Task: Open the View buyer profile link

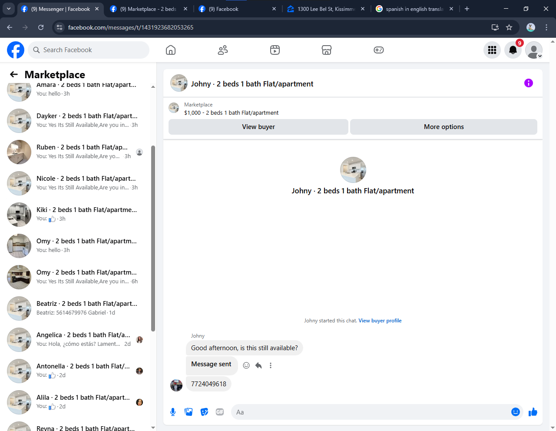Action: (380, 321)
